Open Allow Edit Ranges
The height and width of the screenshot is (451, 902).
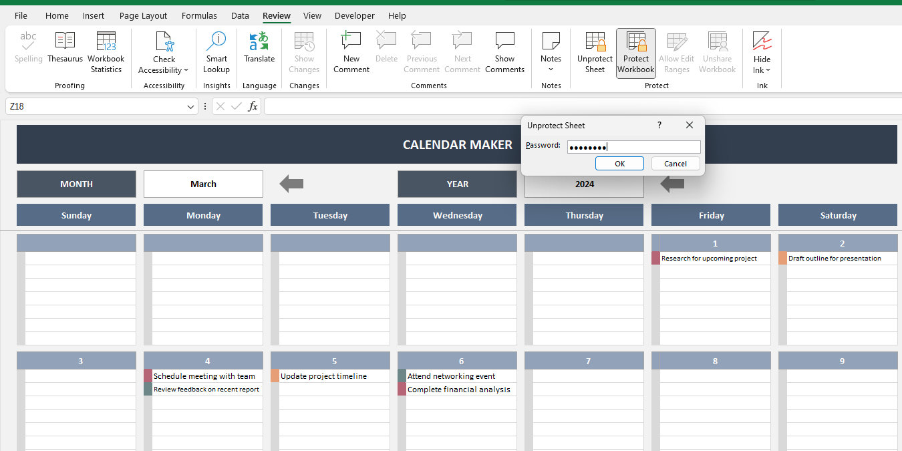click(676, 50)
